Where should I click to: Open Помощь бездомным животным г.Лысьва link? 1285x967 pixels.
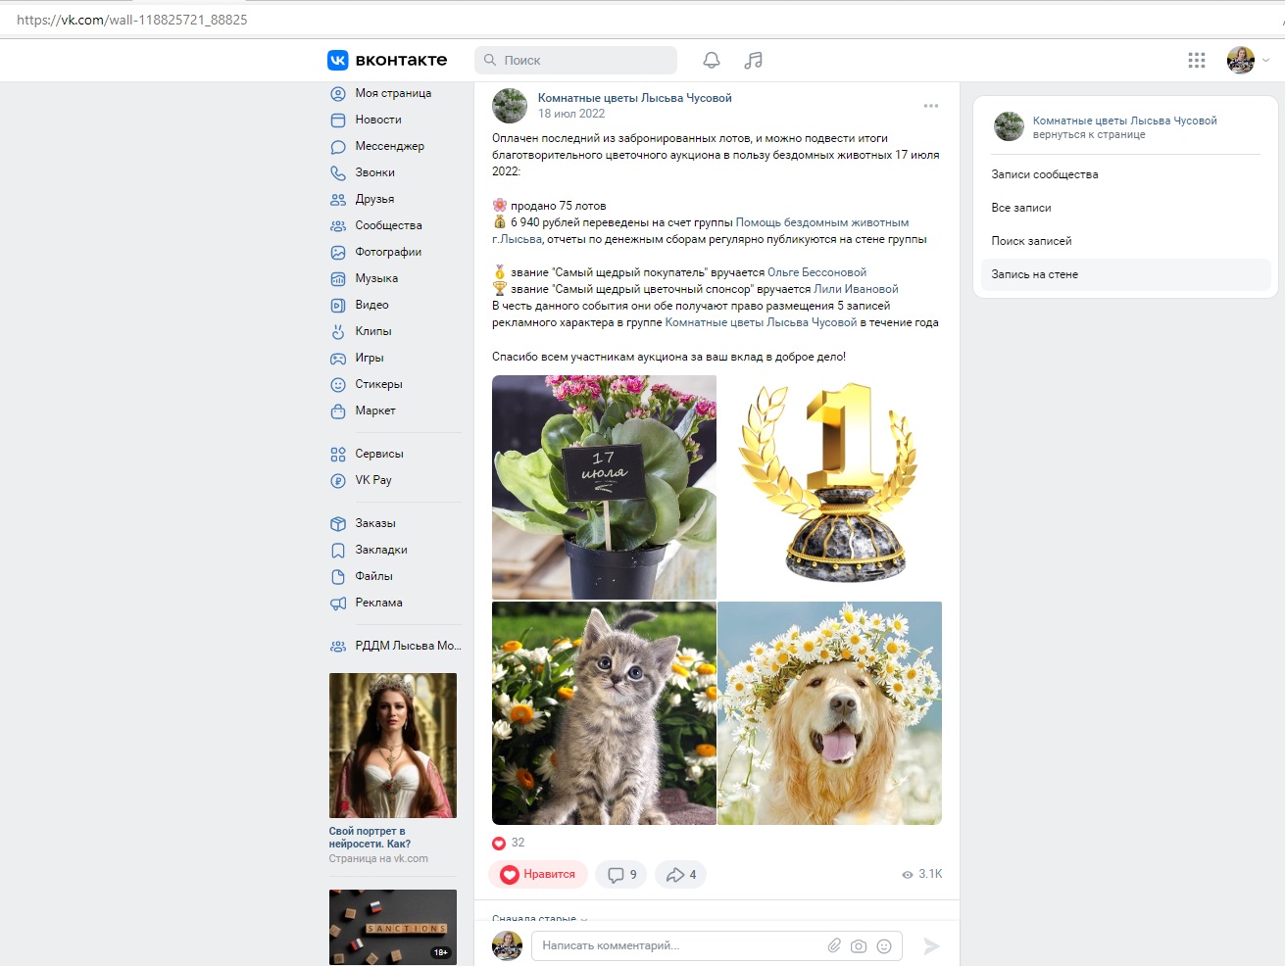[x=821, y=222]
